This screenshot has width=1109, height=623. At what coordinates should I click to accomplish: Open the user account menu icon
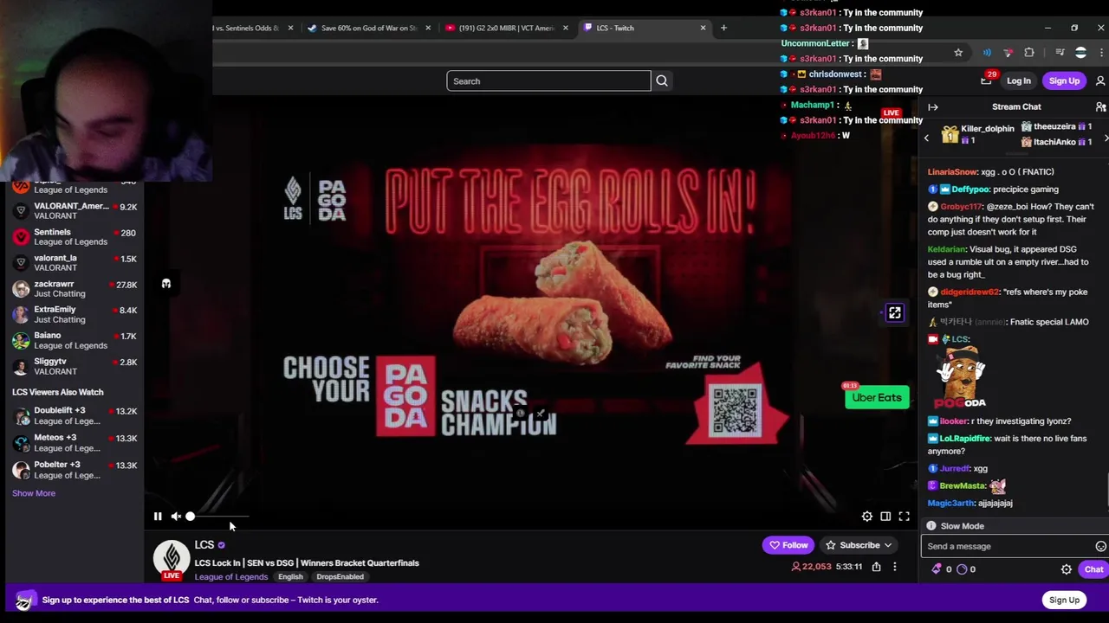pos(1100,81)
